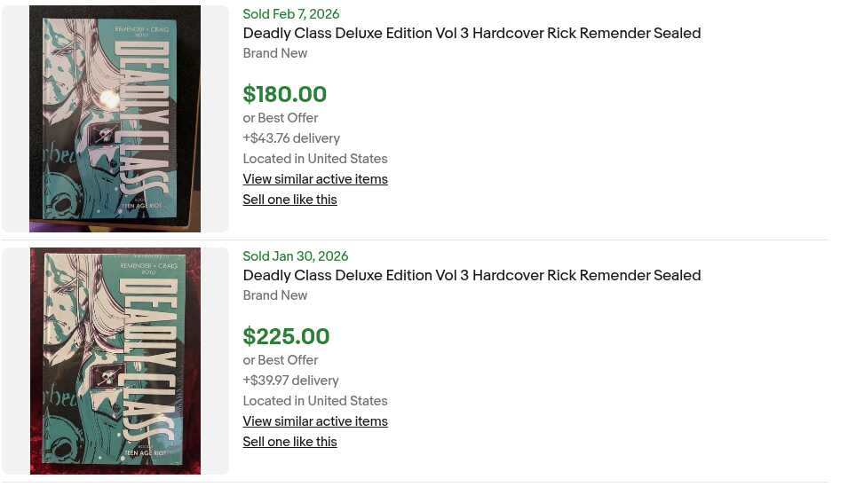This screenshot has width=864, height=487.
Task: Click the Sold Feb 7, 2026 label
Action: coord(290,14)
